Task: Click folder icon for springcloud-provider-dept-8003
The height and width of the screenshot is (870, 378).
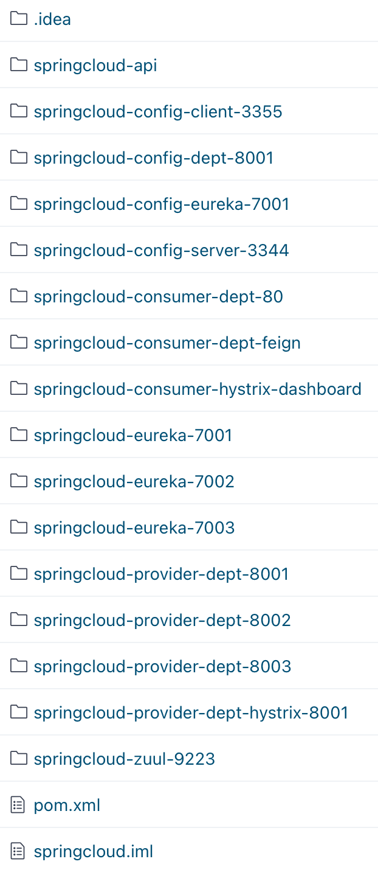Action: coord(19,666)
